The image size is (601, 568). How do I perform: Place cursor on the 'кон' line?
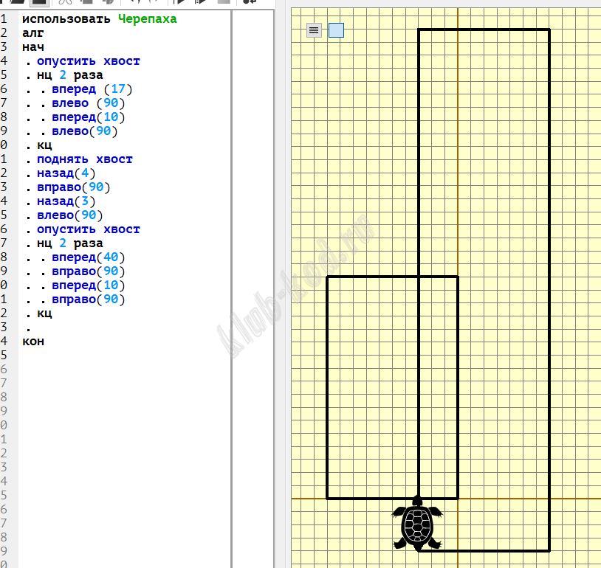tap(33, 342)
